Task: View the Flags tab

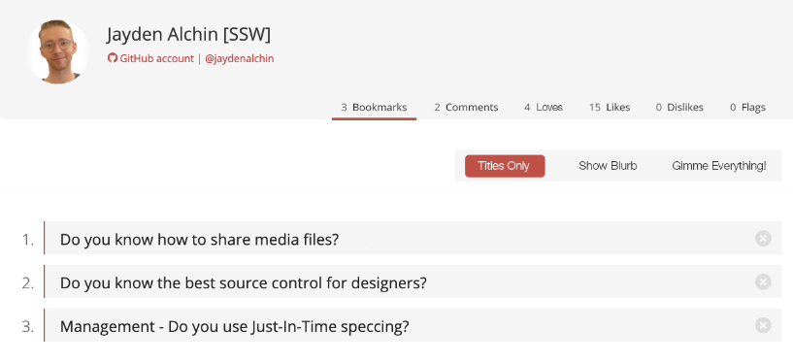Action: 747,107
